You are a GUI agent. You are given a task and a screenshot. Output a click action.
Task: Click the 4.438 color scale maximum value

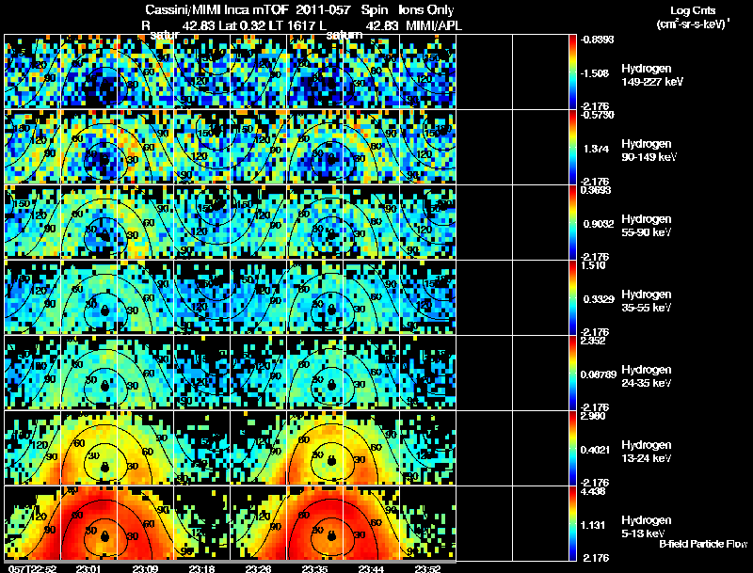point(593,491)
